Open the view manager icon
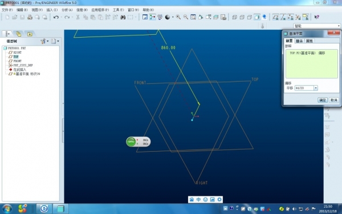The height and width of the screenshot is (214, 342). tap(223, 17)
